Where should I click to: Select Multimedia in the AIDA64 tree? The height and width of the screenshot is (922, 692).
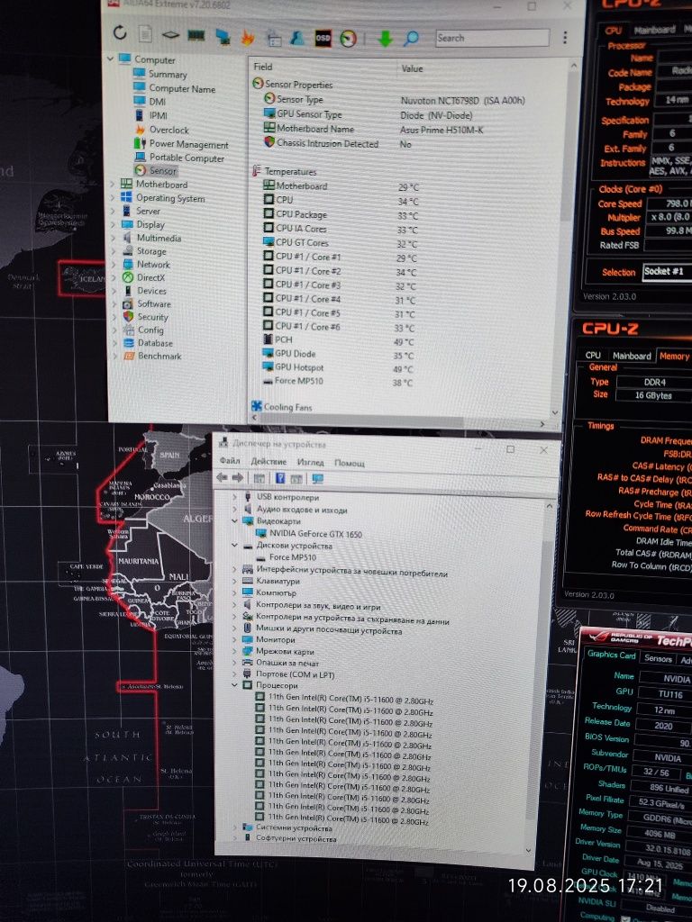coord(159,238)
